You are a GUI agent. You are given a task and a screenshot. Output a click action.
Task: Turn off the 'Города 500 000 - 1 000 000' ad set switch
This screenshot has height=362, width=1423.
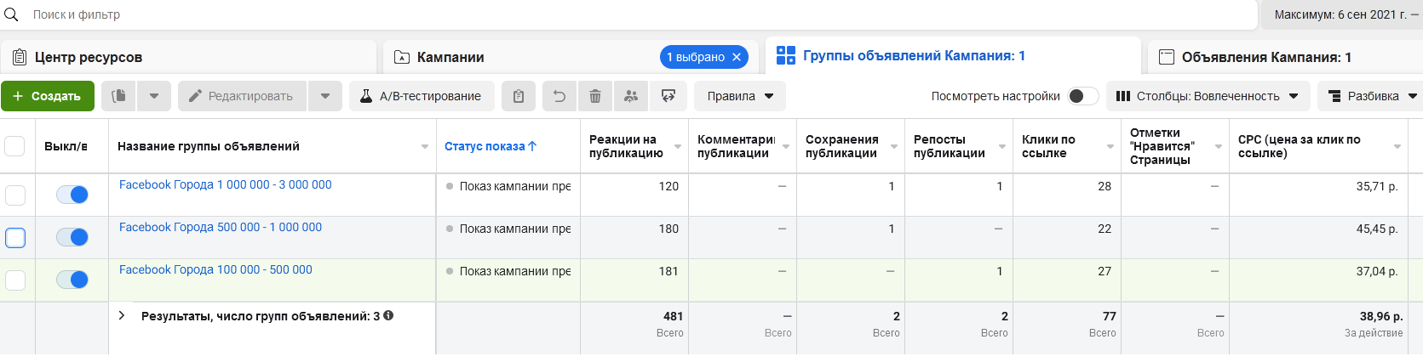click(x=72, y=237)
